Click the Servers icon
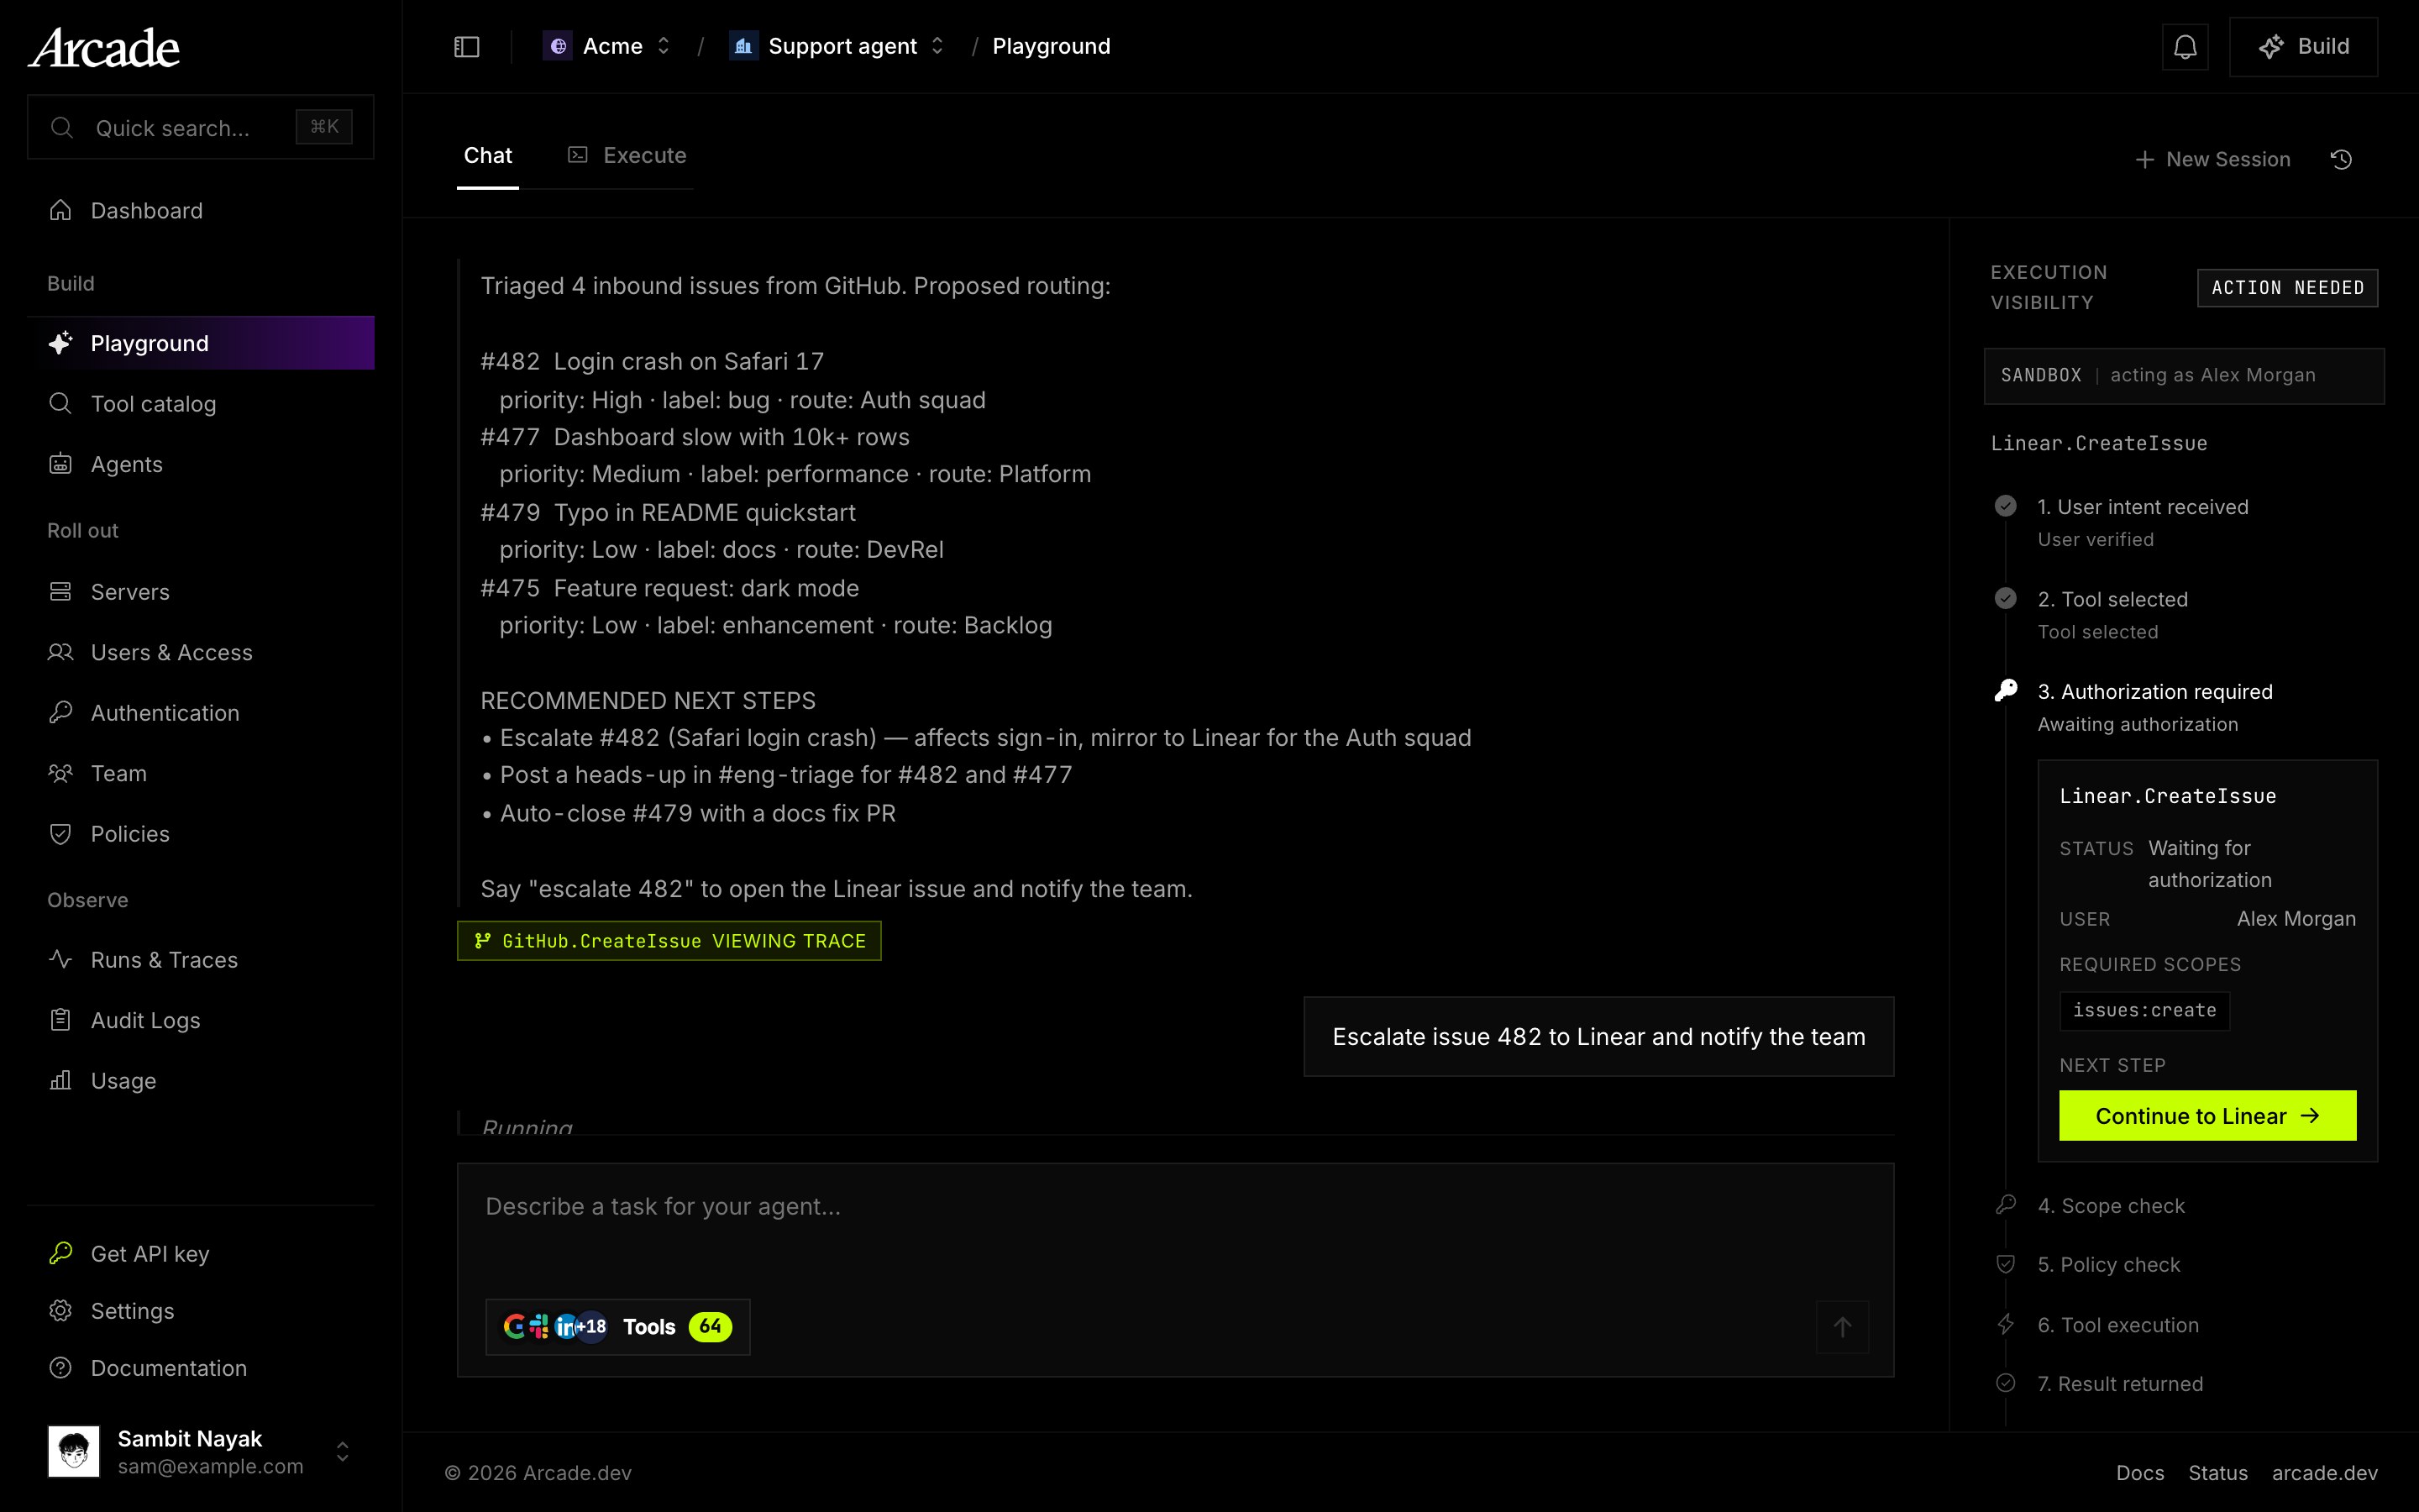Image resolution: width=2419 pixels, height=1512 pixels. [x=61, y=592]
